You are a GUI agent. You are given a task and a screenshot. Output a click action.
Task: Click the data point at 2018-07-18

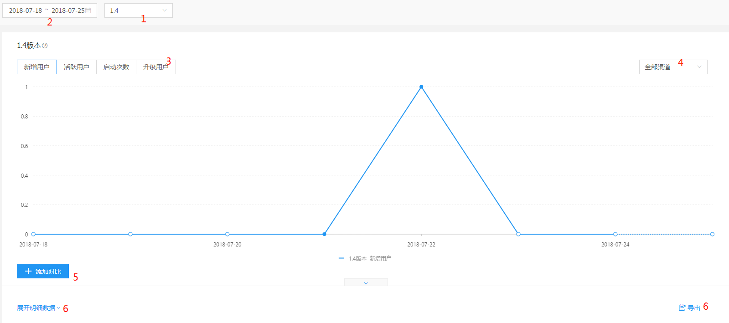(33, 234)
